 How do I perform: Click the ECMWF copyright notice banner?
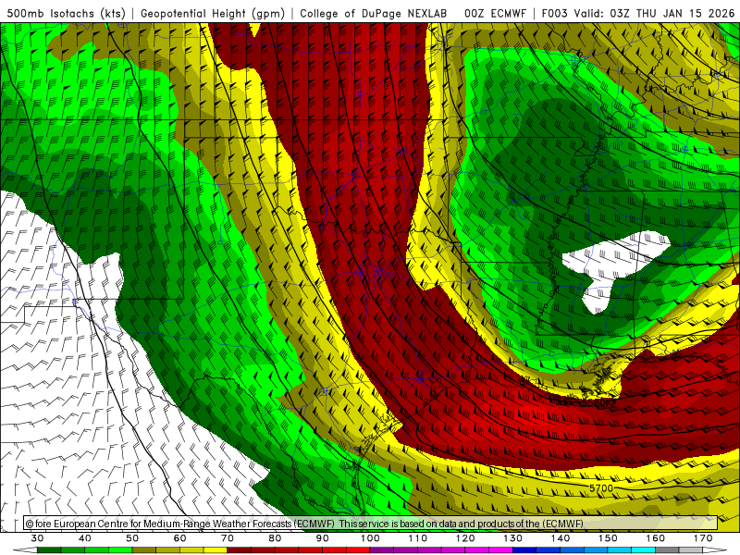[x=371, y=524]
